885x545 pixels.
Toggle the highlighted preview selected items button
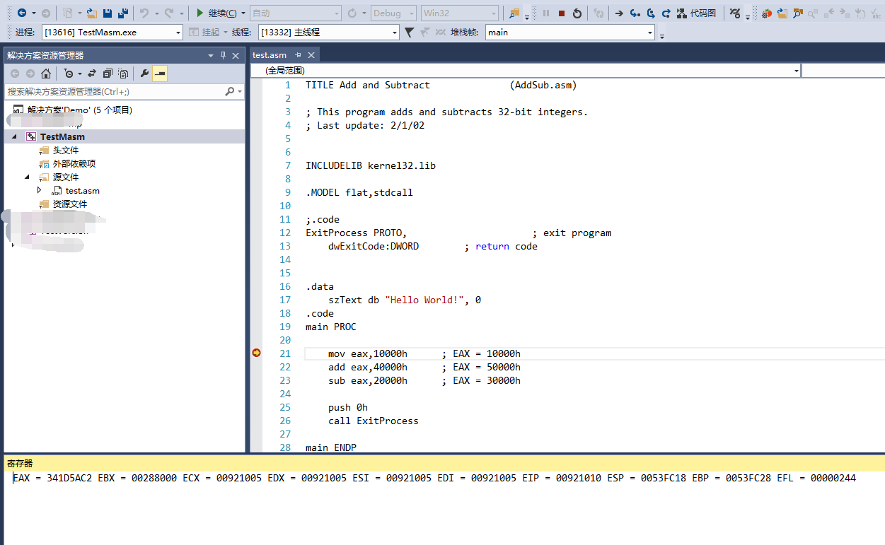point(160,74)
